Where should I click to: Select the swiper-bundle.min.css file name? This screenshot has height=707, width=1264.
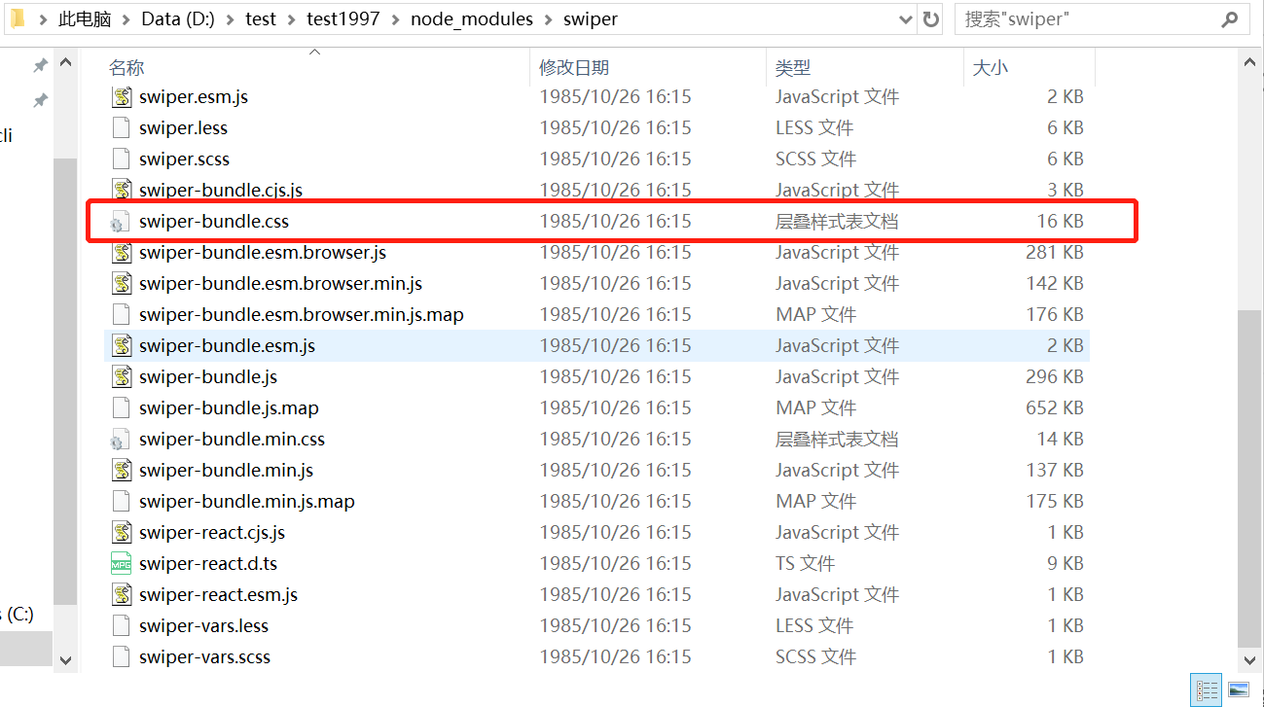point(232,440)
